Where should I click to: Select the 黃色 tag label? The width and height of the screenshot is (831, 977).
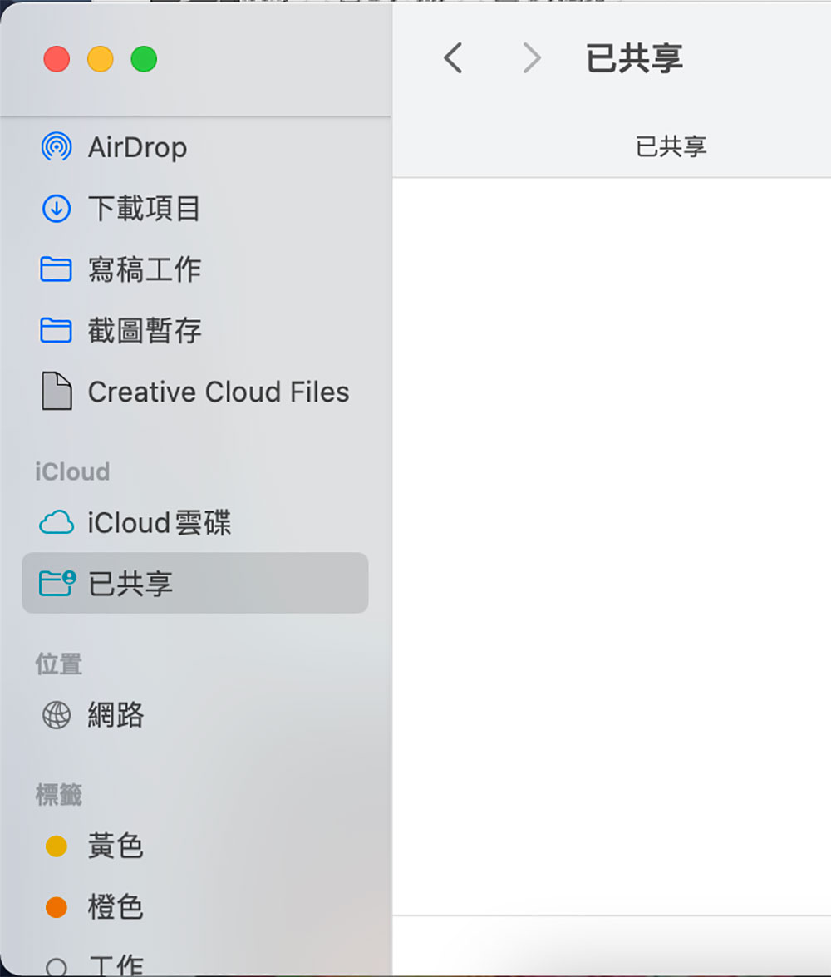[116, 846]
